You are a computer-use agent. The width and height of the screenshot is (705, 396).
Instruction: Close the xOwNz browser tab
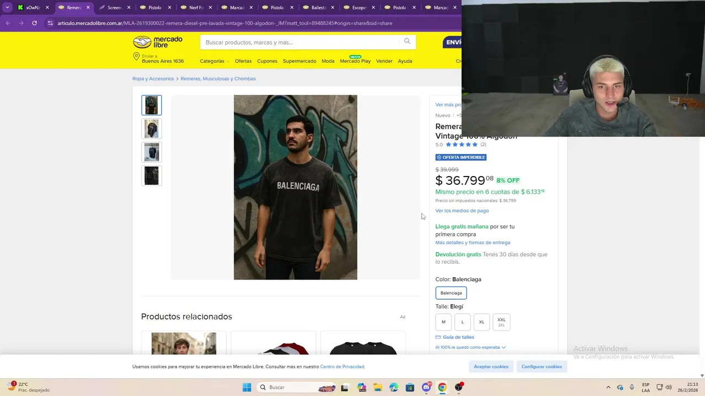coord(47,8)
